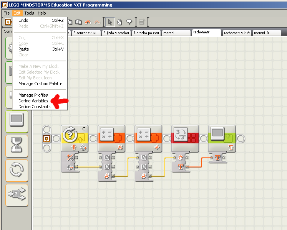The width and height of the screenshot is (287, 230).
Task: Click Rotation Sensor degrees output plug
Action: pyautogui.click(x=76, y=167)
